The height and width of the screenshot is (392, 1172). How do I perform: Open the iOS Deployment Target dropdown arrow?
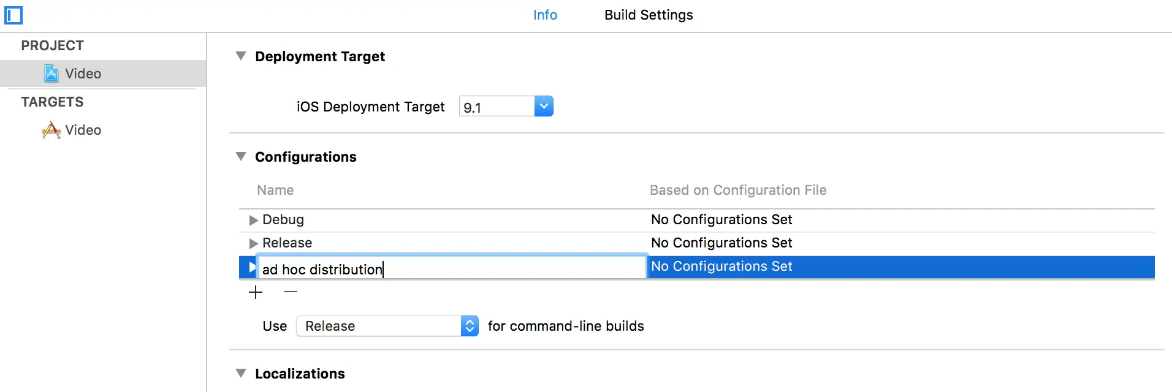pos(544,107)
